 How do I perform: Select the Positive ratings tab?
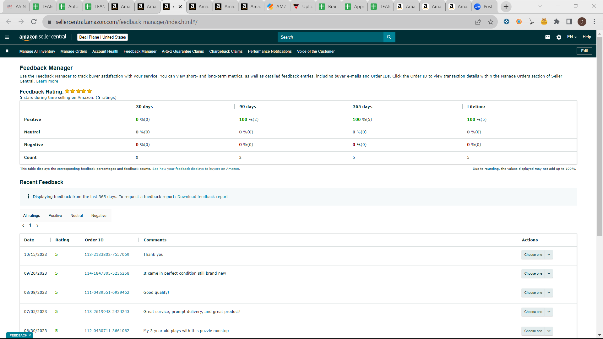pyautogui.click(x=55, y=216)
